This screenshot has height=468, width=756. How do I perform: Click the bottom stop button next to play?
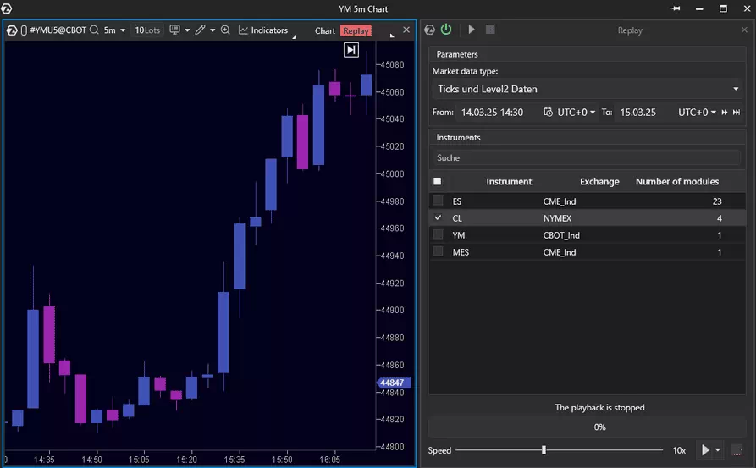coord(737,450)
